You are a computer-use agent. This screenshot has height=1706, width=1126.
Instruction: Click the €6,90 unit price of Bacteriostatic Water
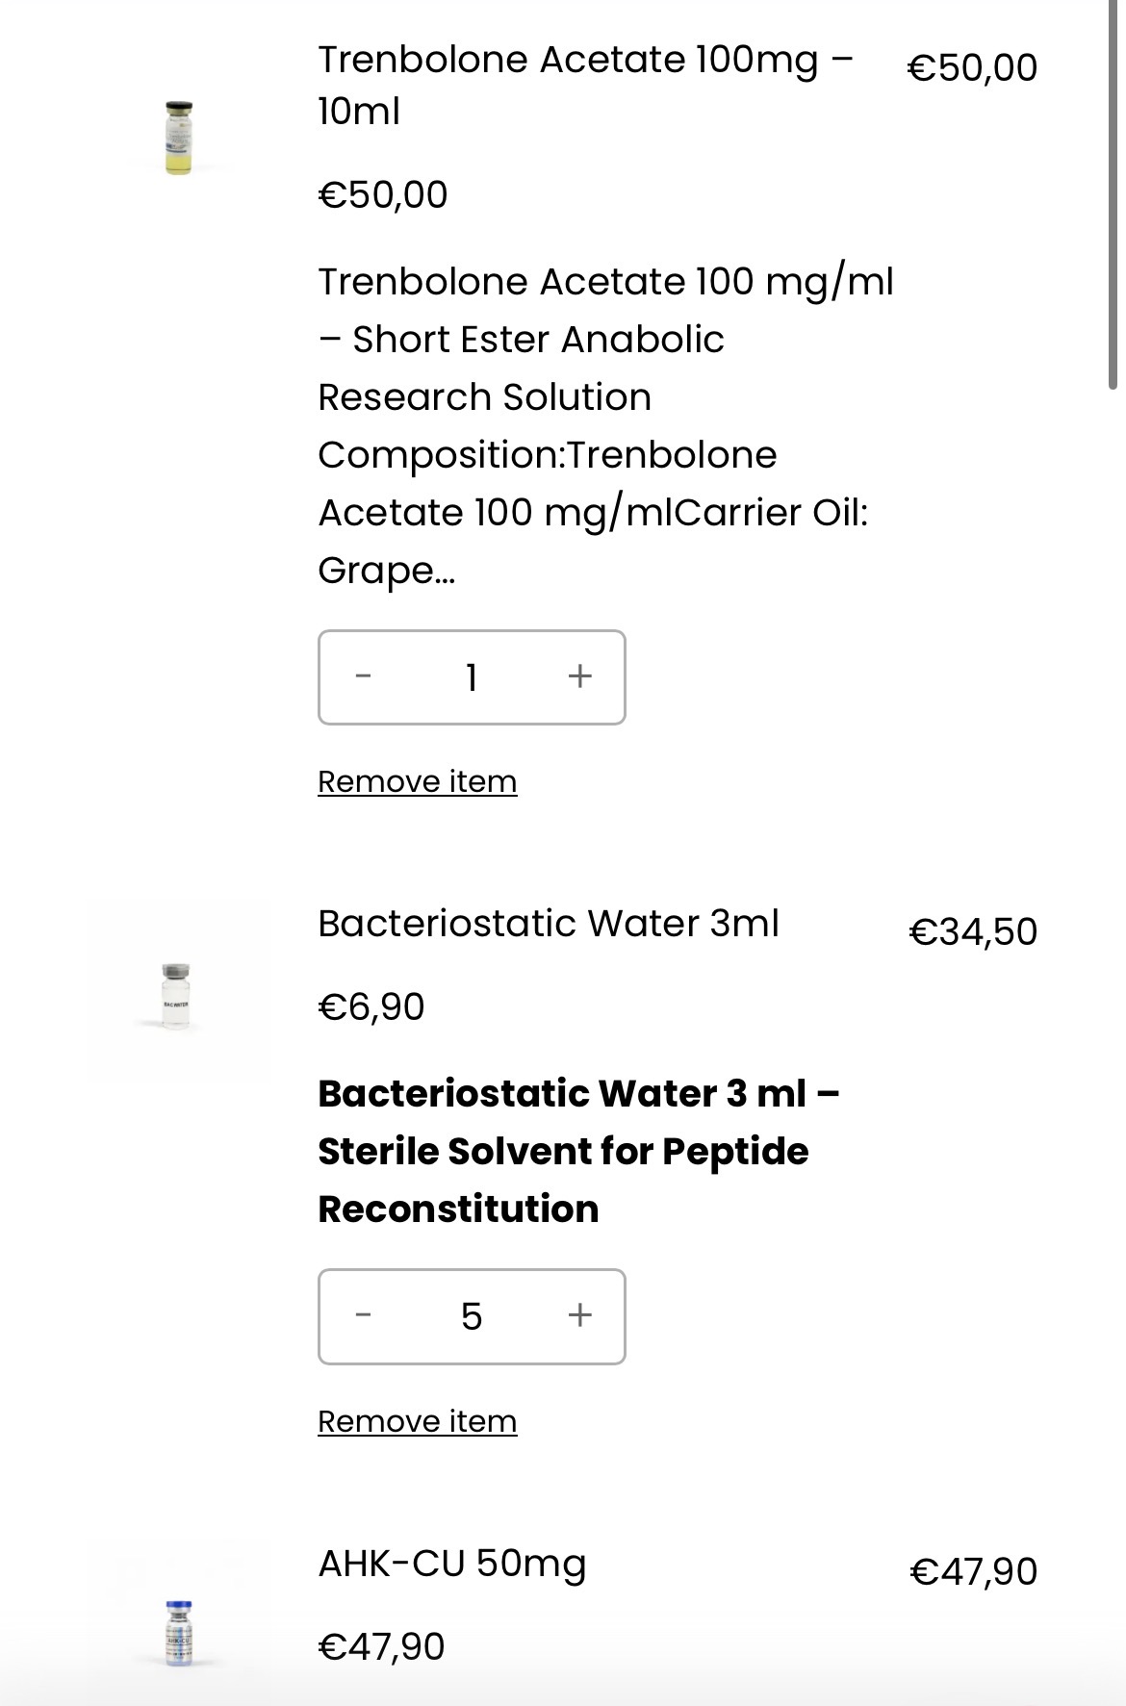371,1006
